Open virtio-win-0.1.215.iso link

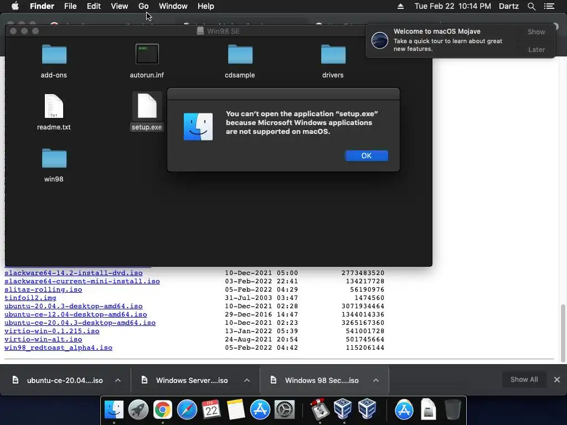click(51, 331)
